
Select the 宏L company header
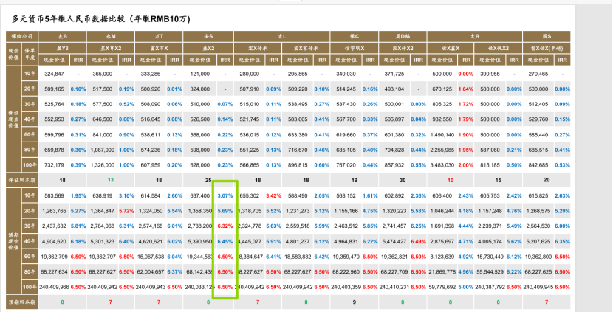(282, 35)
